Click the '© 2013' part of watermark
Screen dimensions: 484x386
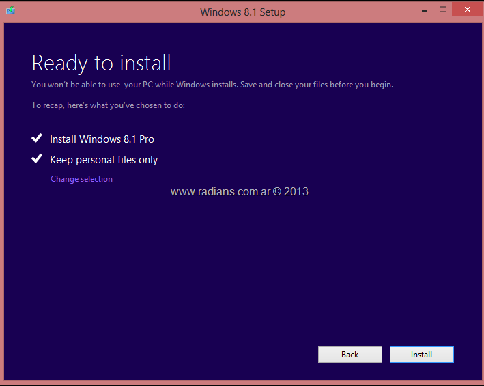coord(291,192)
